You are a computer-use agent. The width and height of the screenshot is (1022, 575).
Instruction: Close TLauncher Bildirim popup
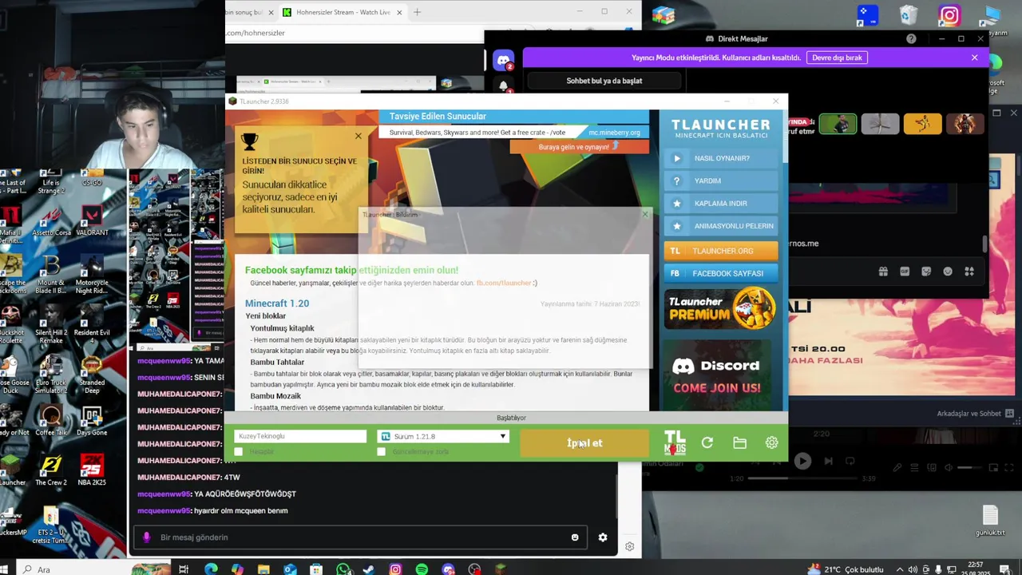coord(645,214)
